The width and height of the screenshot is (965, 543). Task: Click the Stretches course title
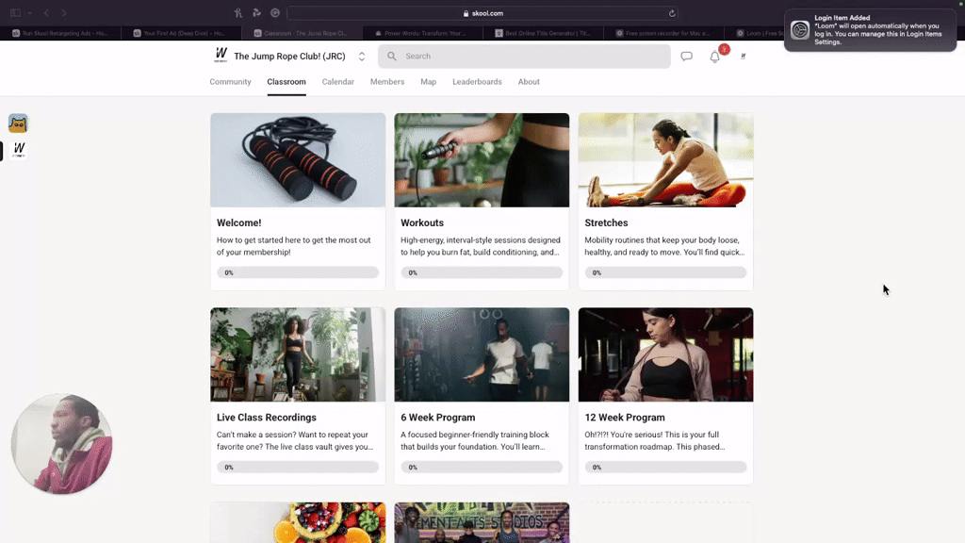point(606,222)
